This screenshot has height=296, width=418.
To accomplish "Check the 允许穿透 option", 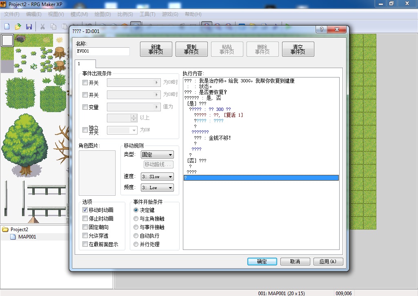I will point(85,235).
